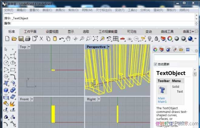Image resolution: width=200 pixels, height=128 pixels.
Task: Click the Main link in help panel
Action: (161, 98)
